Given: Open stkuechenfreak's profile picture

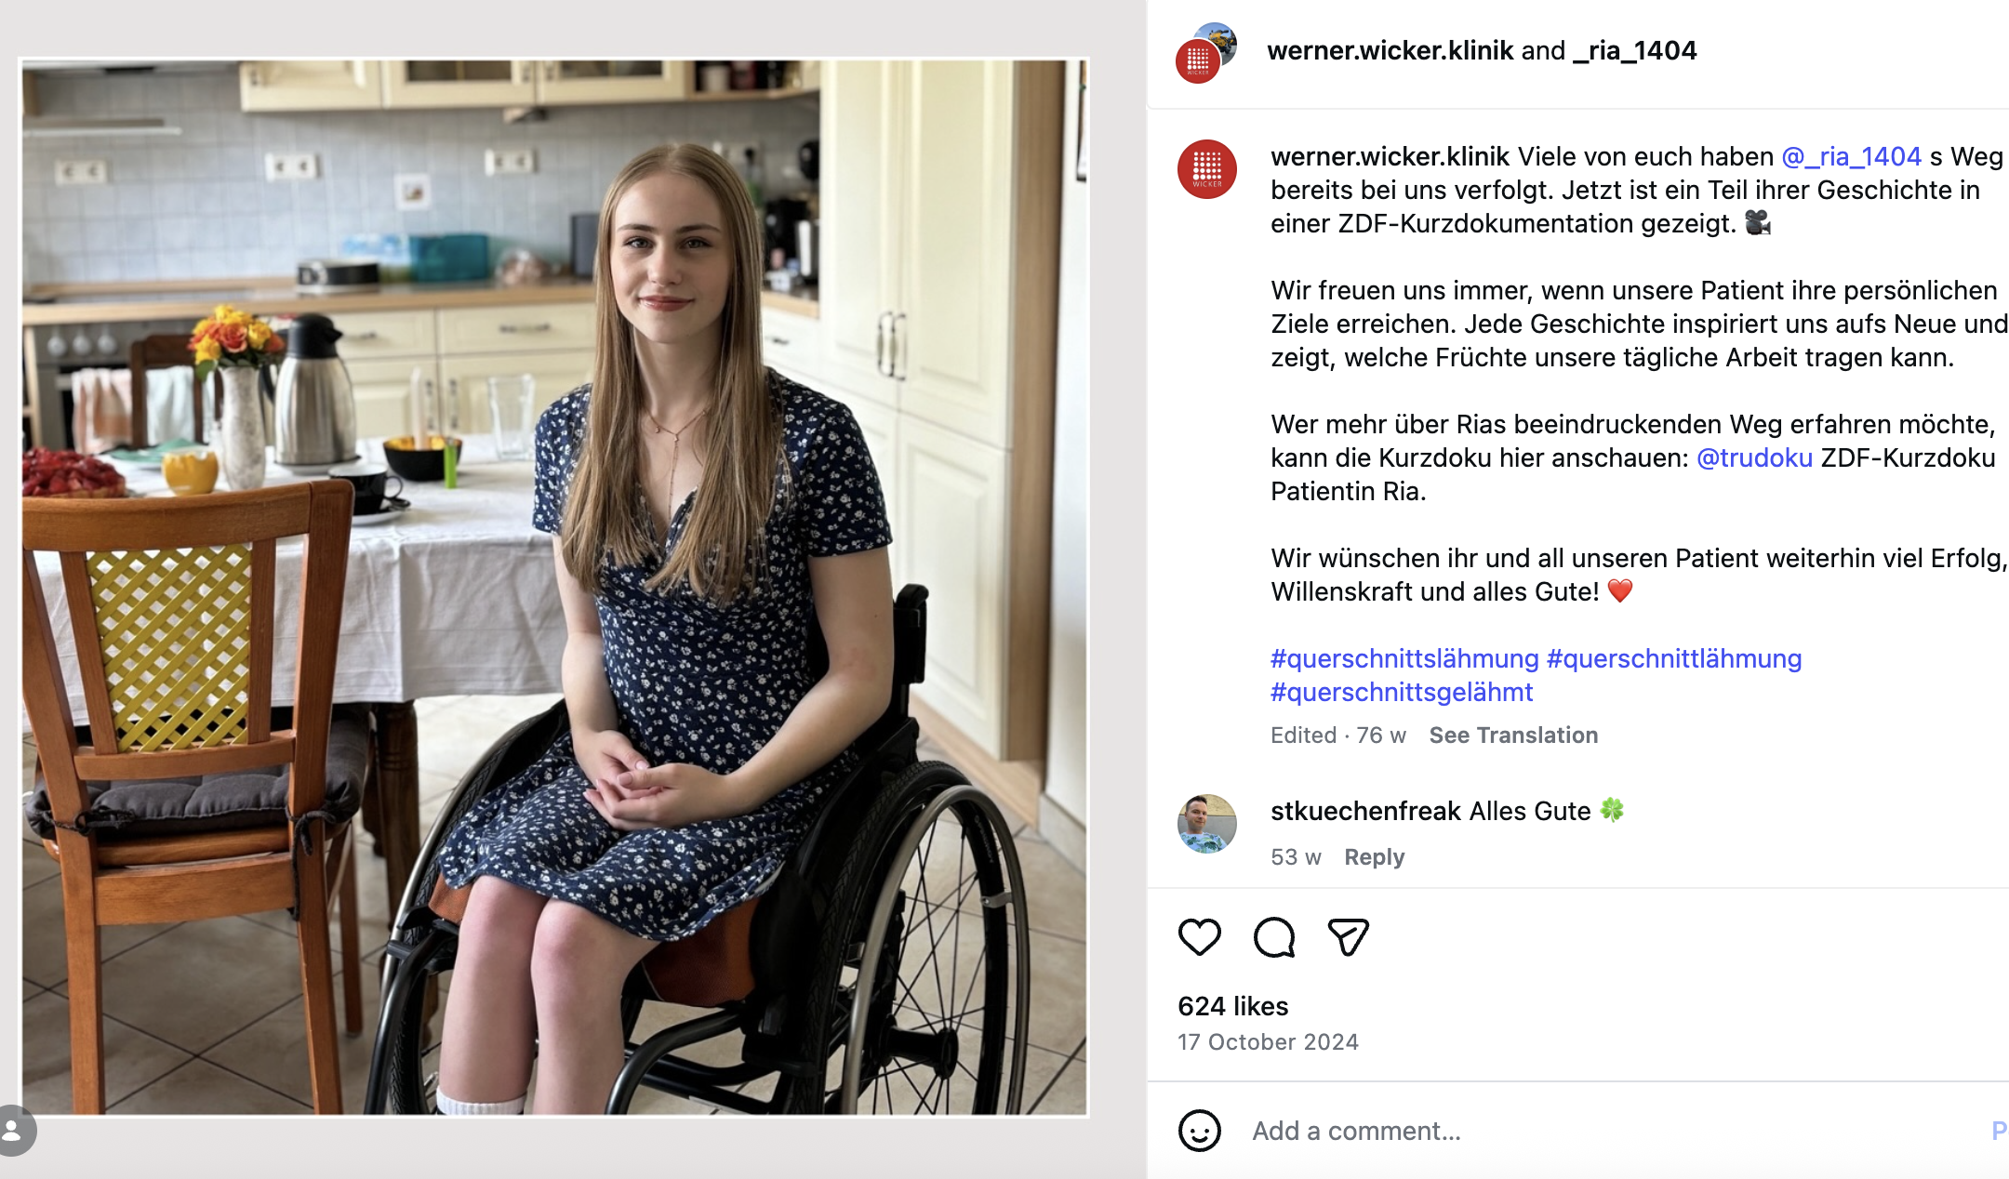Looking at the screenshot, I should [x=1207, y=824].
